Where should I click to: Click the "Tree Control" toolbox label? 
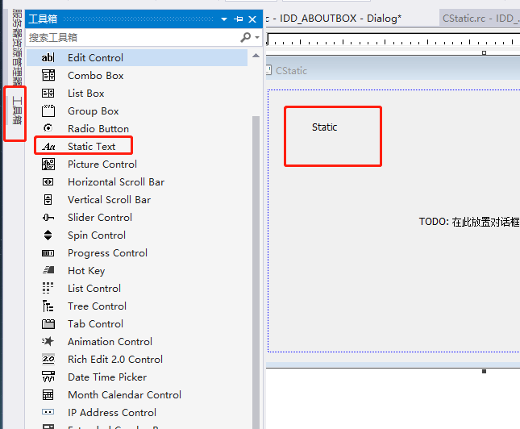point(98,306)
